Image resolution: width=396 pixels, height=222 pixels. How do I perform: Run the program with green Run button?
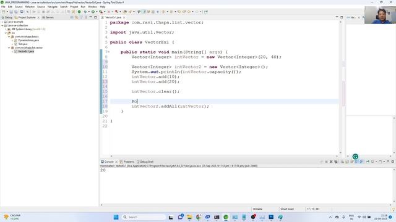pyautogui.click(x=93, y=12)
